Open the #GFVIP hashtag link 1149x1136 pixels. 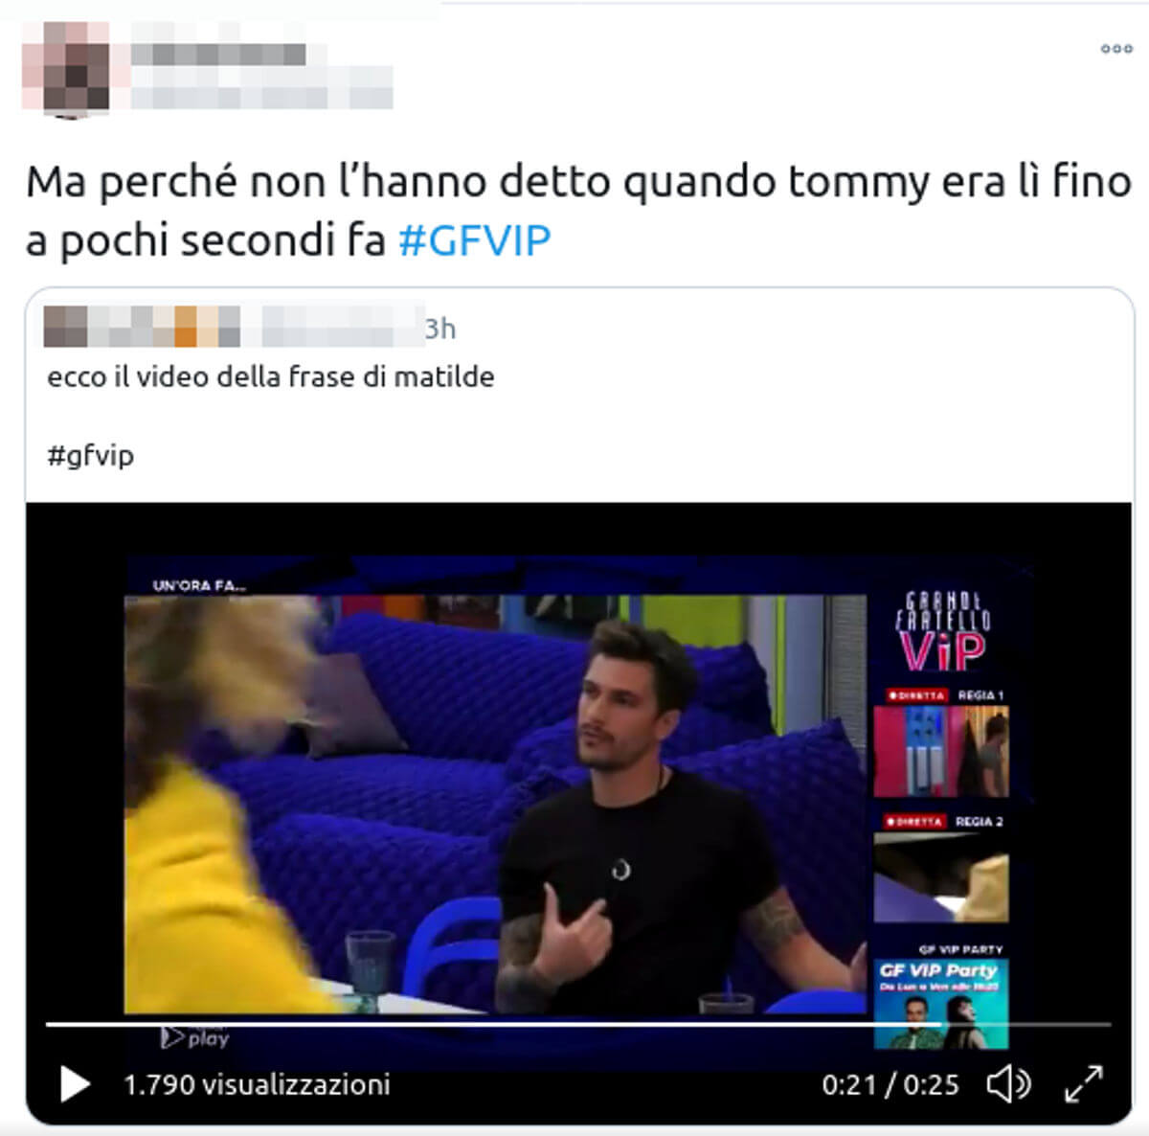[474, 239]
